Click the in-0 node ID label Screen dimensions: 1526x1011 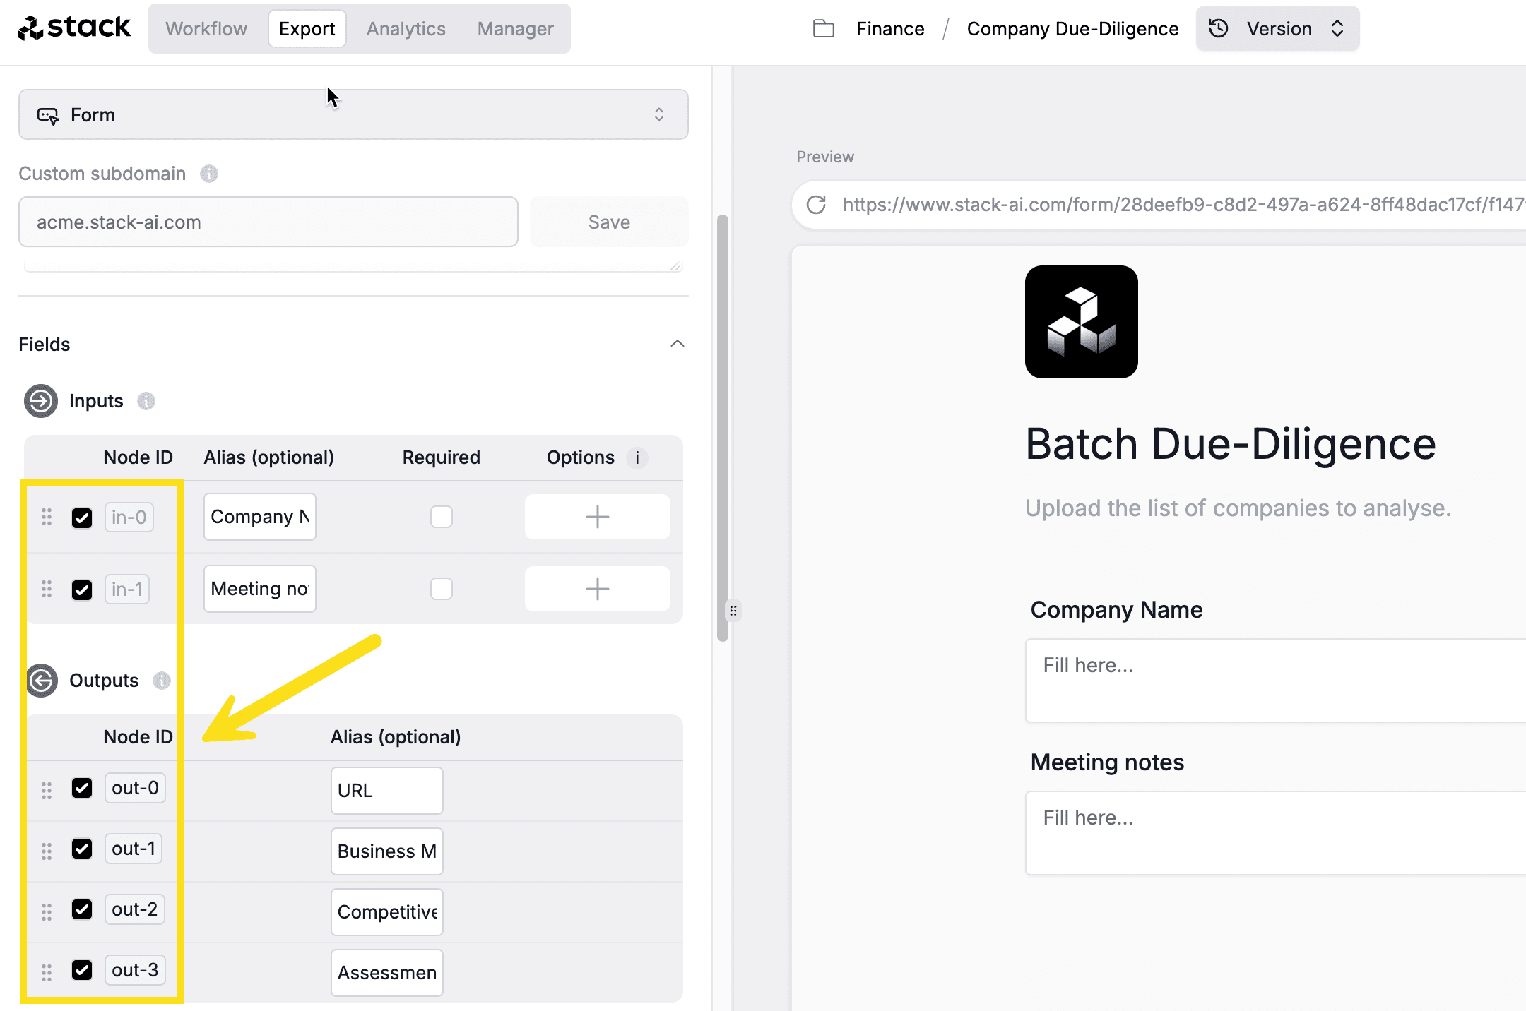[x=129, y=518]
